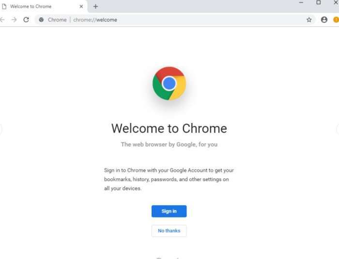339x259 pixels.
Task: Maximize the Chrome window
Action: pyautogui.click(x=318, y=3)
